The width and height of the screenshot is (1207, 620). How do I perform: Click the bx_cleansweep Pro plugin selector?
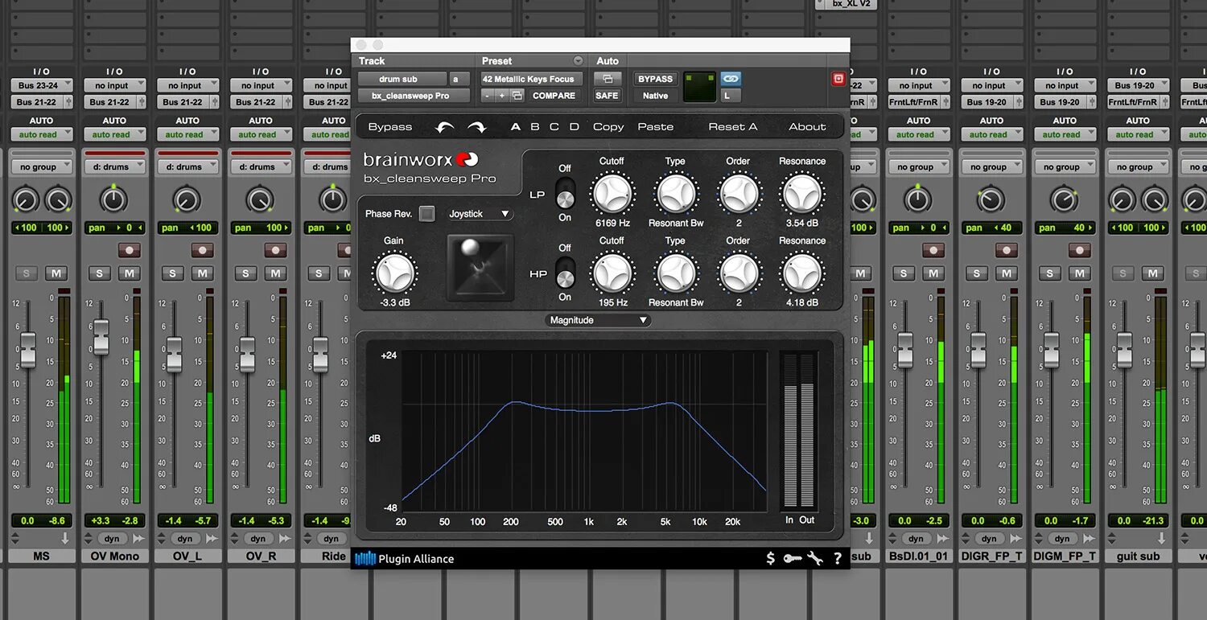(414, 96)
